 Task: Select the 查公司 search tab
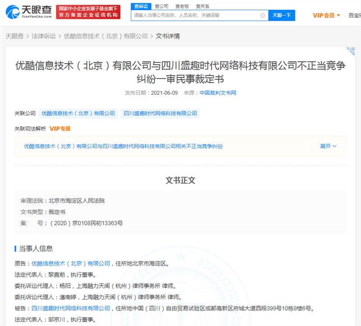[162, 6]
